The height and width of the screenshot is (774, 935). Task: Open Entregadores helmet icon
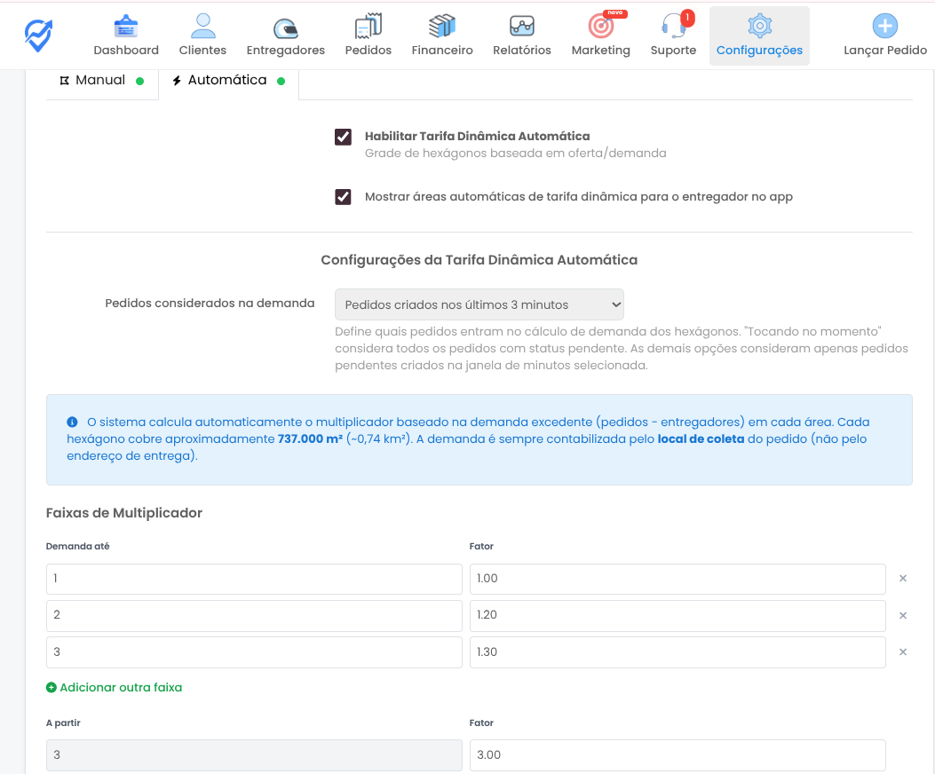285,27
